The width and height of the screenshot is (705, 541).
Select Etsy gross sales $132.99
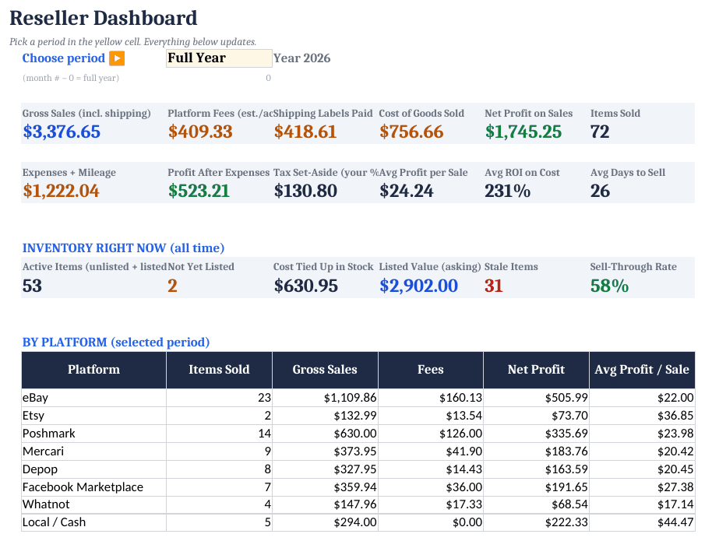[325, 416]
